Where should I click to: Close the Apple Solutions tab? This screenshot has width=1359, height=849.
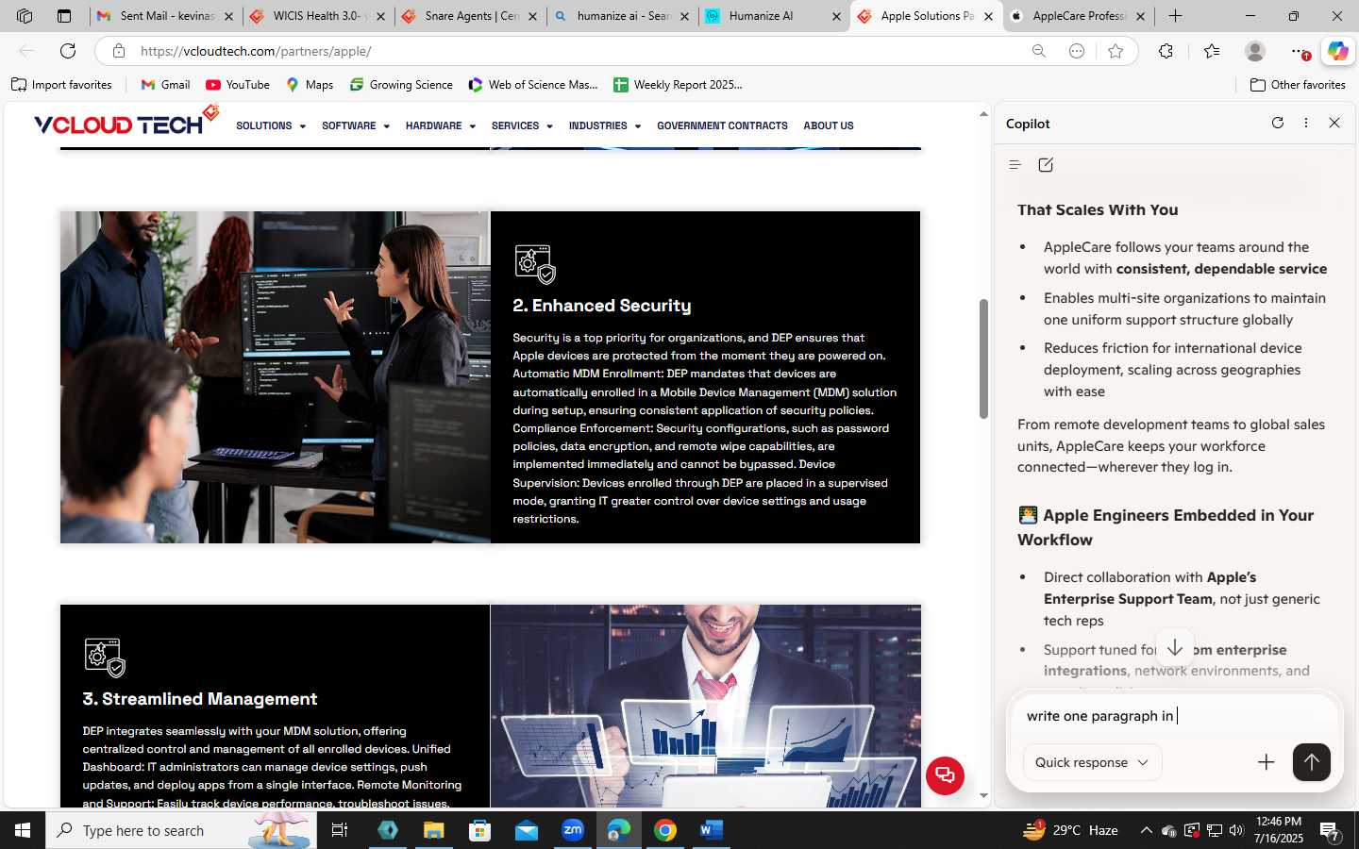(x=988, y=16)
